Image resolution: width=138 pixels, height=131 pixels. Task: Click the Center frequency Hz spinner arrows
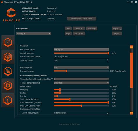tap(108, 113)
